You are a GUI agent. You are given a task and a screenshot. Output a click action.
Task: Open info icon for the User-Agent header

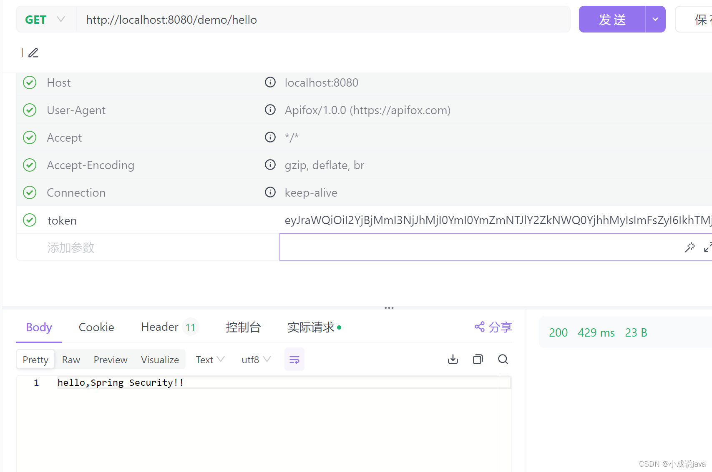coord(270,110)
